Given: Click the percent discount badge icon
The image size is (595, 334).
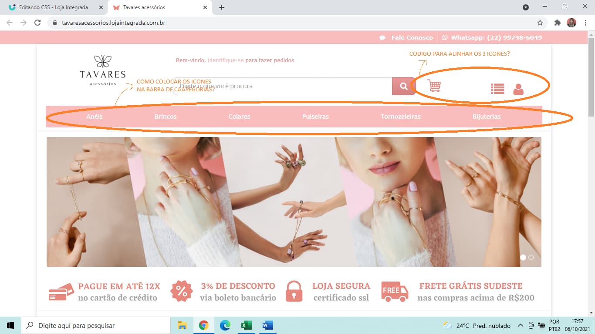Looking at the screenshot, I should coord(181,291).
